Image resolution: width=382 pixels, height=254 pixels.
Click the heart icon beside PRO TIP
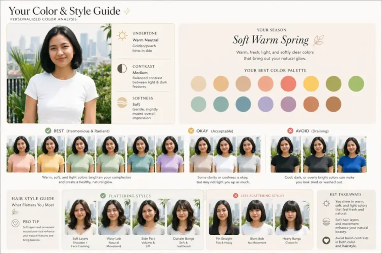[15, 224]
